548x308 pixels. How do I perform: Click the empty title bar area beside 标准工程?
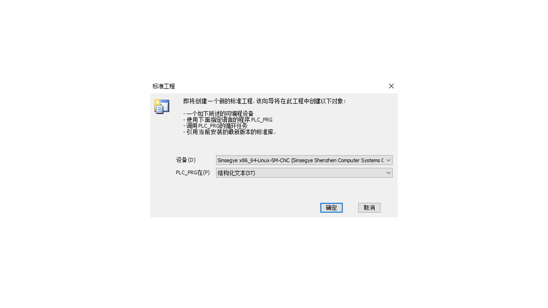click(x=280, y=86)
